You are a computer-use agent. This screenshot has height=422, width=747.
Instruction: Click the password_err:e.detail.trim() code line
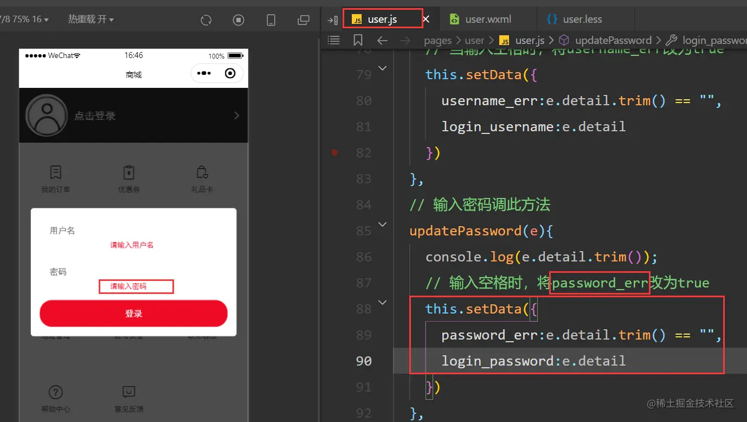point(582,335)
